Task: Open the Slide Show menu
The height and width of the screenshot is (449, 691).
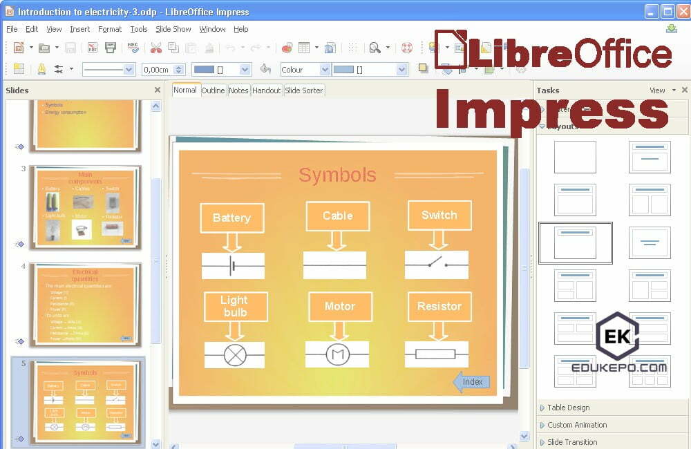Action: click(173, 29)
